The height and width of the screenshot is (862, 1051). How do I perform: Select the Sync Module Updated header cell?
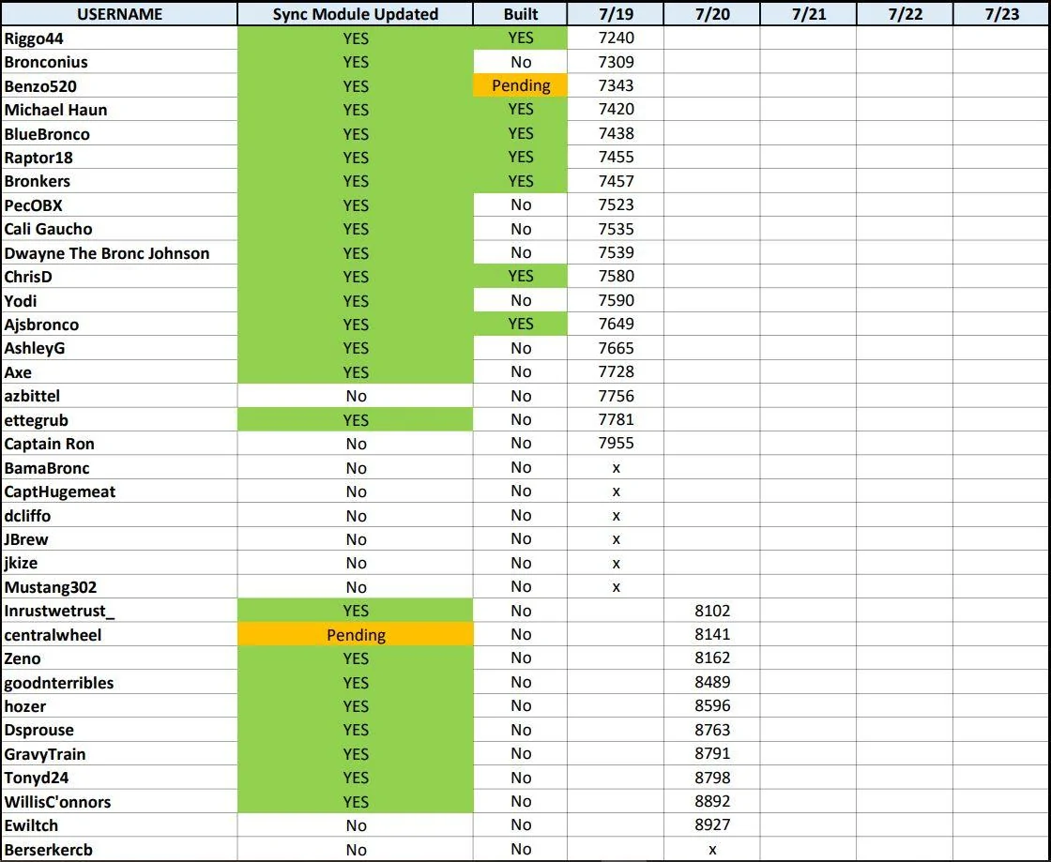pos(356,14)
